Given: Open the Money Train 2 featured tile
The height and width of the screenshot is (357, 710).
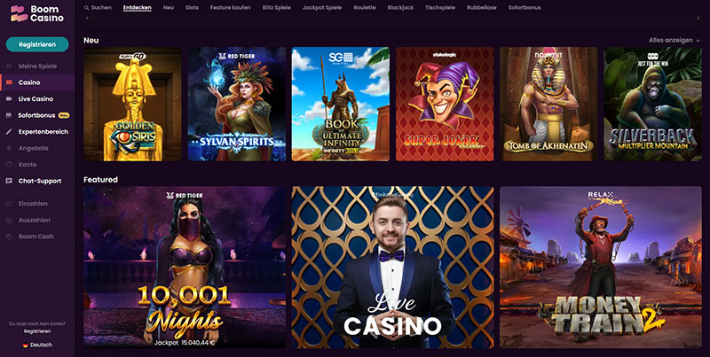Looking at the screenshot, I should [601, 267].
